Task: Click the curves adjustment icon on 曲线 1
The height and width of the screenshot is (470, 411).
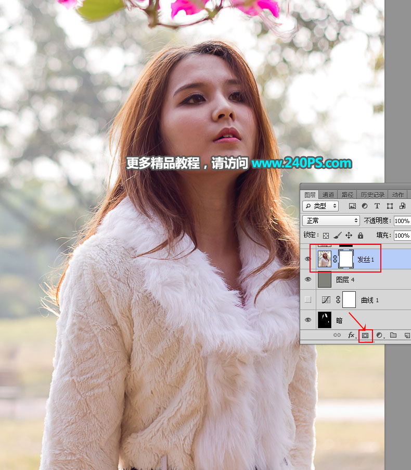Action: (326, 300)
